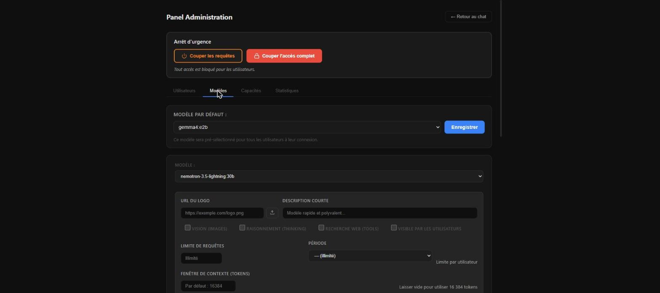
Task: Click the logo upload icon button
Action: (x=272, y=213)
